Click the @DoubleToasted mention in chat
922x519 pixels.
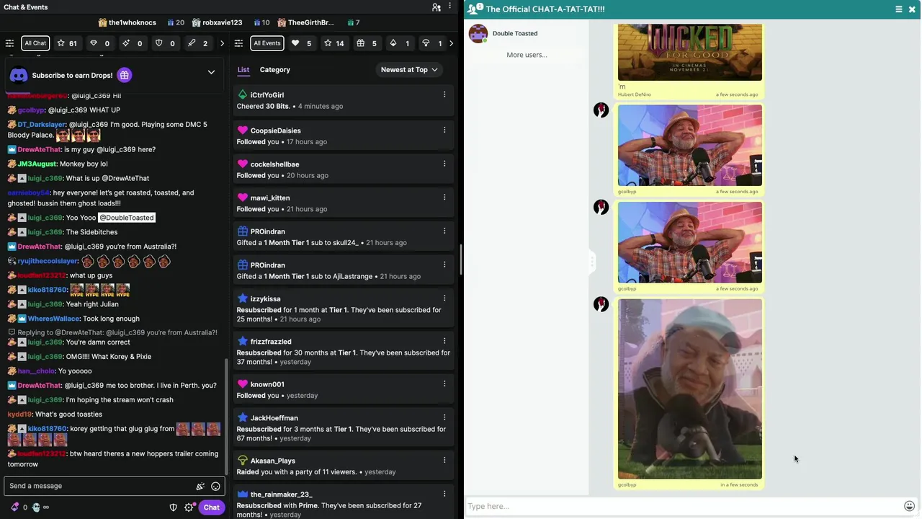(126, 218)
